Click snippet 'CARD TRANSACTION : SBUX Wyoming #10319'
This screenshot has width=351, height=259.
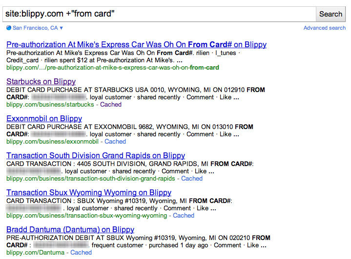[76, 201]
